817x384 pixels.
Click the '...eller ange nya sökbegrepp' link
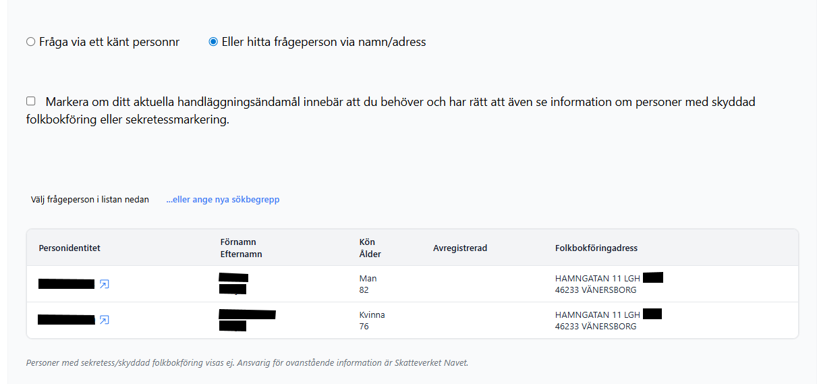223,200
